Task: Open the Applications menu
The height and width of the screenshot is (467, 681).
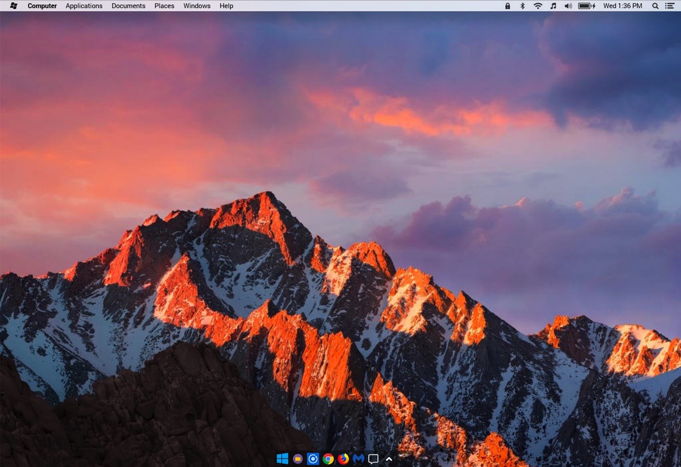Action: click(84, 6)
